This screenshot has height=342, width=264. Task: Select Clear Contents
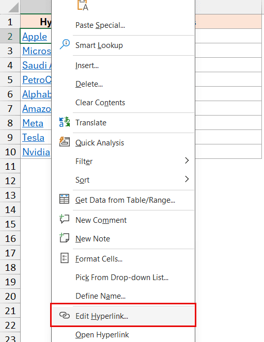tap(100, 103)
